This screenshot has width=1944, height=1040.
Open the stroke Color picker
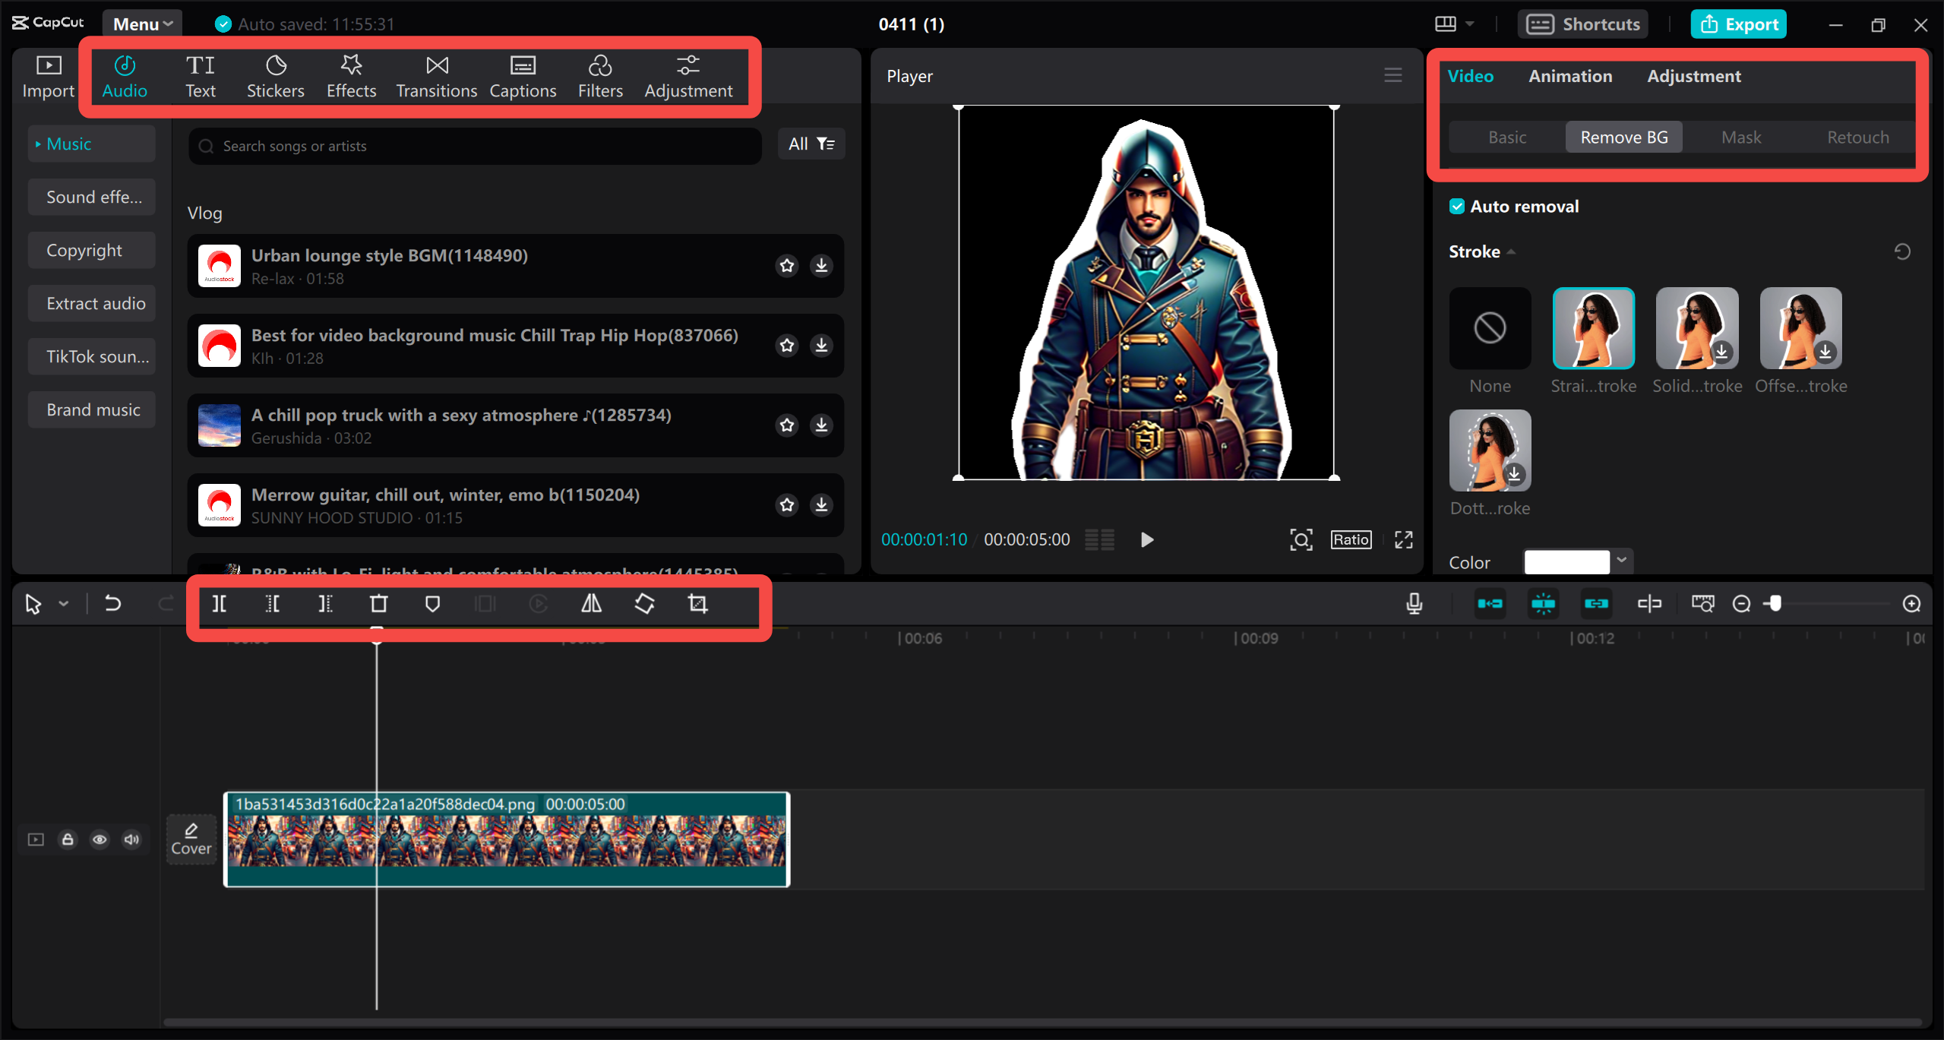(1576, 561)
